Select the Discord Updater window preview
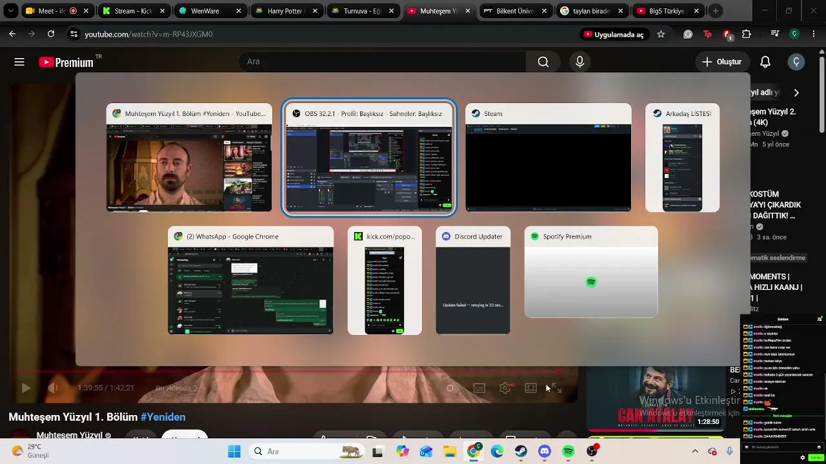 tap(473, 280)
